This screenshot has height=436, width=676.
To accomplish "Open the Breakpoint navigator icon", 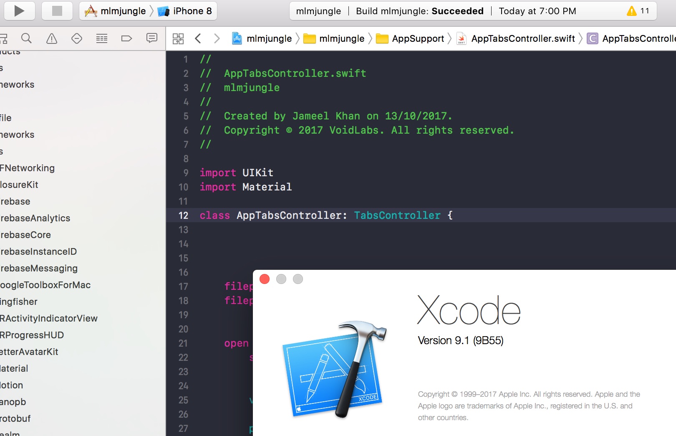I will pos(126,38).
